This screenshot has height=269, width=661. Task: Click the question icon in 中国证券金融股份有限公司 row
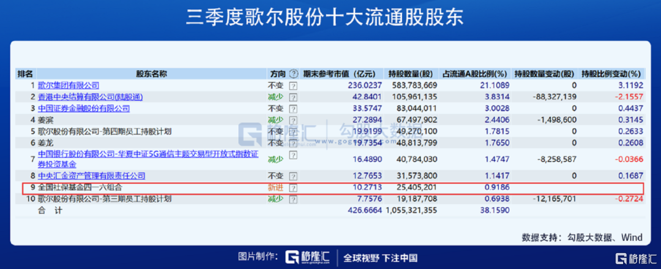pos(293,108)
